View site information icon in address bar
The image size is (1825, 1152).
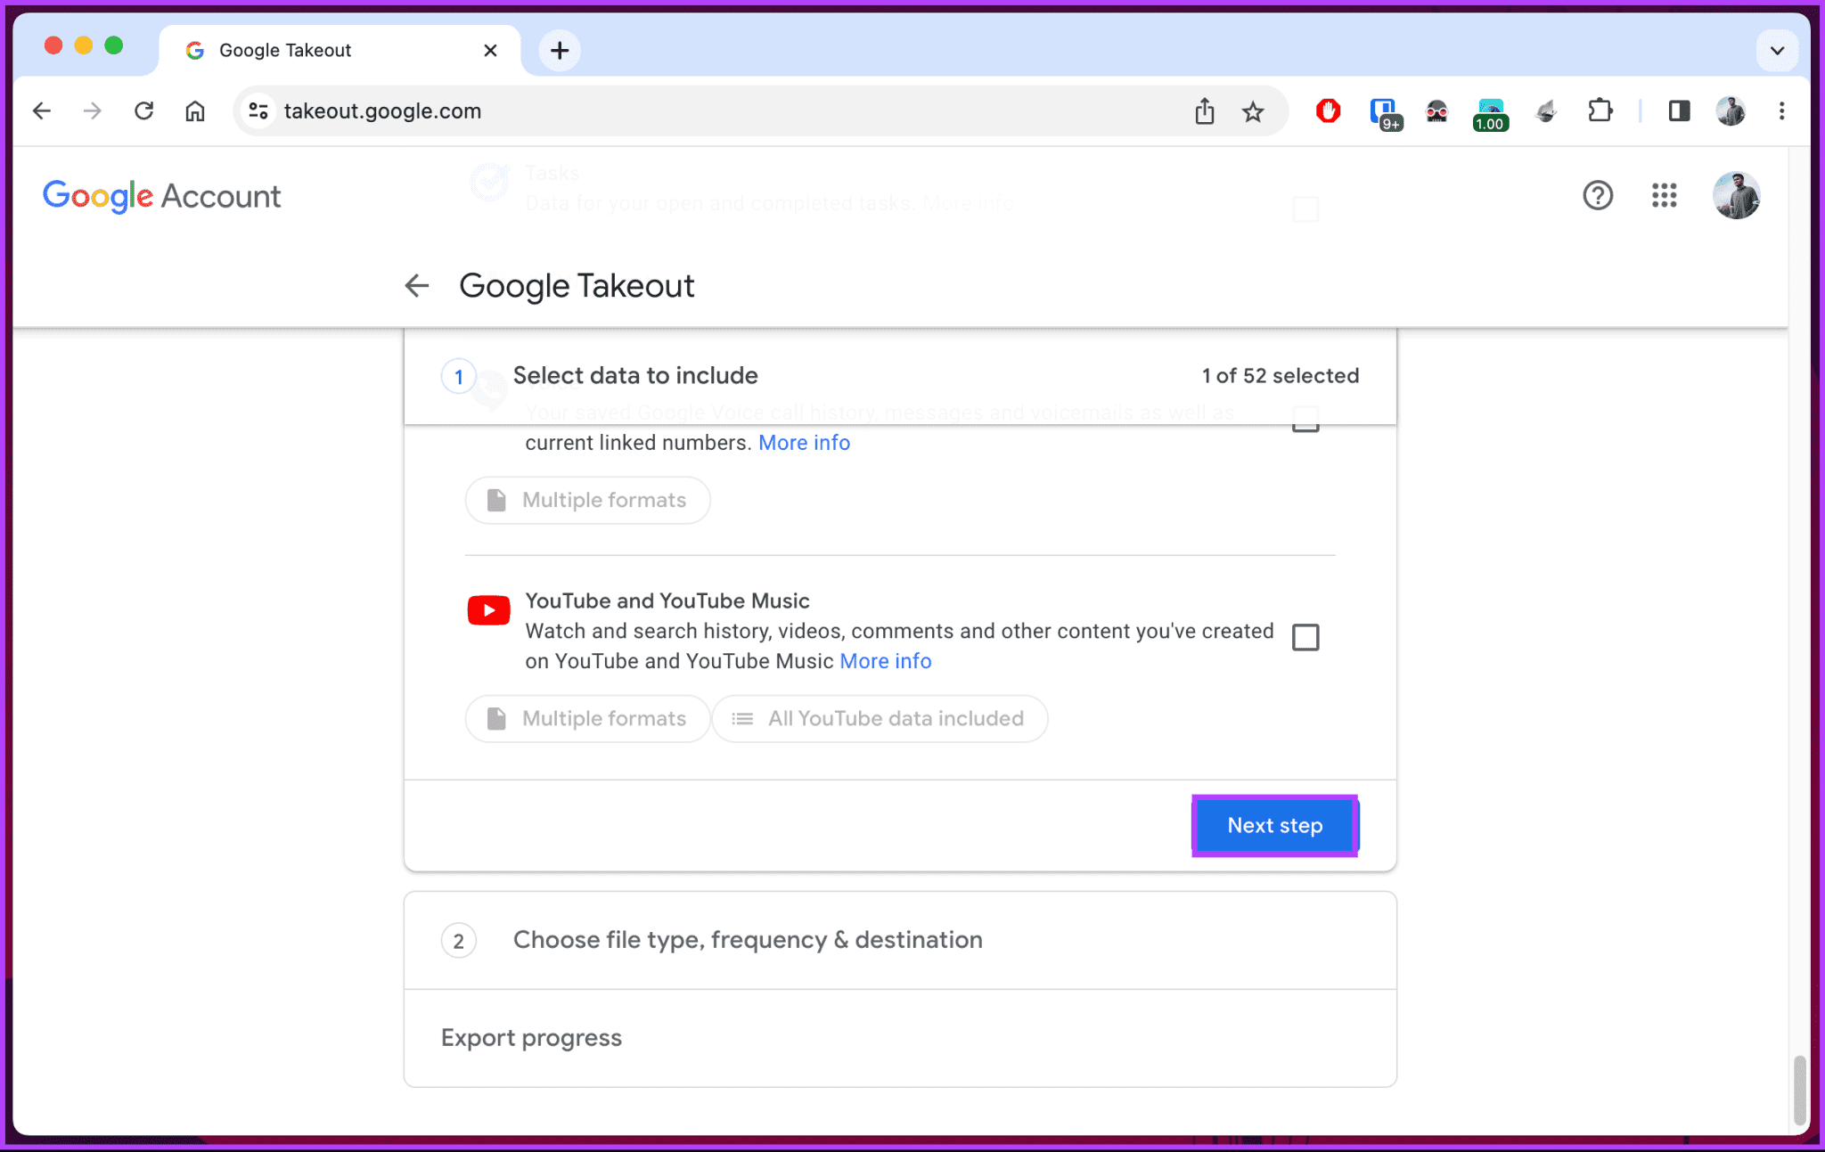click(x=258, y=111)
